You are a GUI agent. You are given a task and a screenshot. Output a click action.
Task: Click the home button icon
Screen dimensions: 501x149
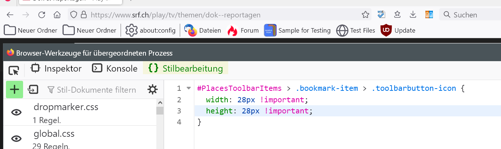pyautogui.click(x=57, y=15)
